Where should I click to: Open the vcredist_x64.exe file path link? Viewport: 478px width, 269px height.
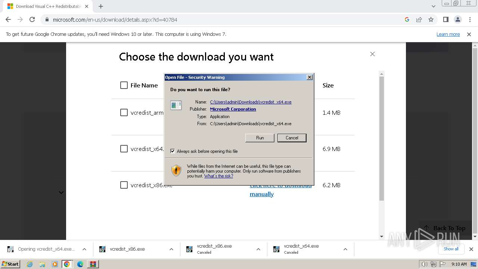pos(251,102)
